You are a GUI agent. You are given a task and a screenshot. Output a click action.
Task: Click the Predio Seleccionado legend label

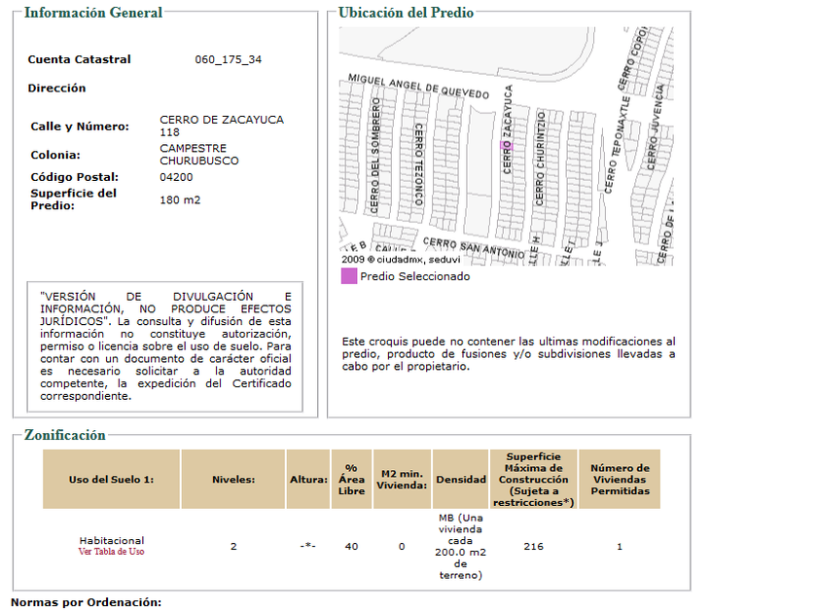[x=414, y=276]
